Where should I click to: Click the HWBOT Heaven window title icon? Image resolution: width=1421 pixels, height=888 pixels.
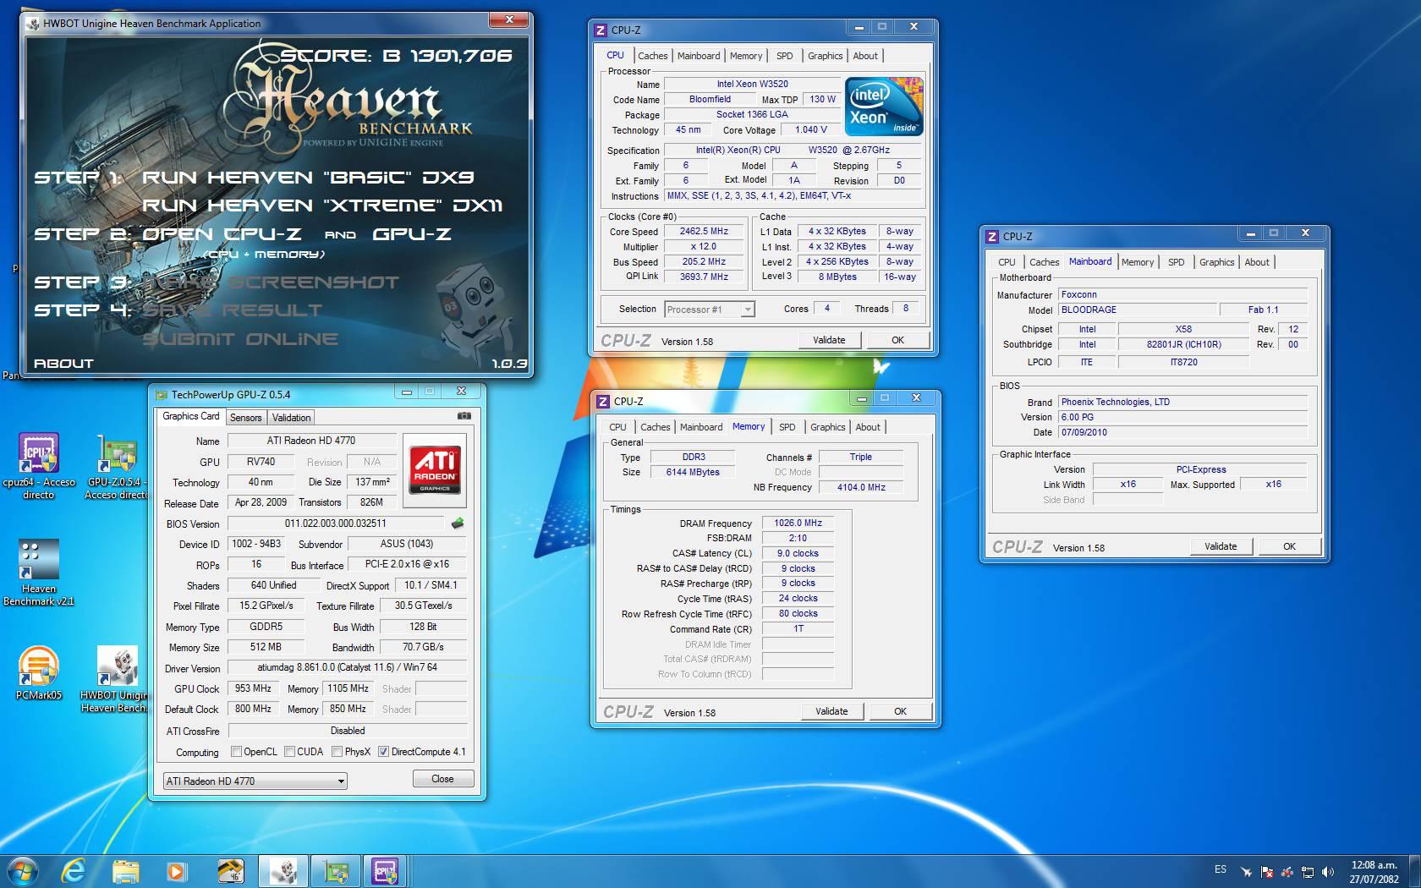point(34,24)
